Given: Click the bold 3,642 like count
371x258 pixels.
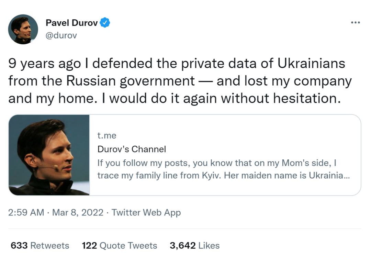Looking at the screenshot, I should [182, 246].
